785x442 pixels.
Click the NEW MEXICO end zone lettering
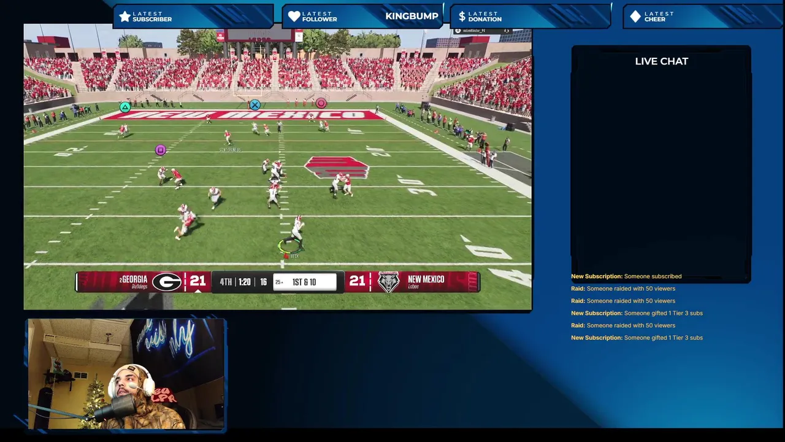coord(243,115)
